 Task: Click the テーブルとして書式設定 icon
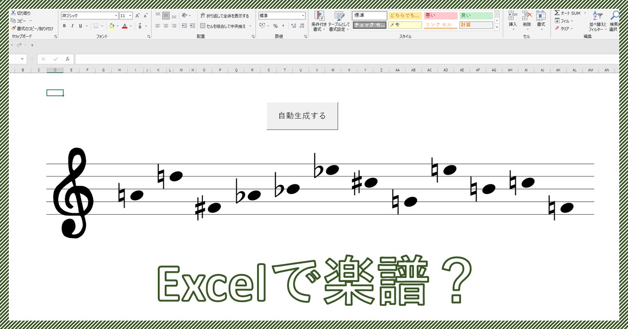[339, 16]
